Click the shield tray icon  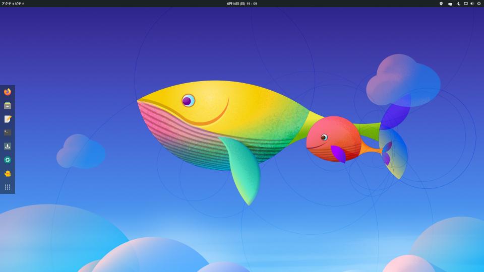441,4
